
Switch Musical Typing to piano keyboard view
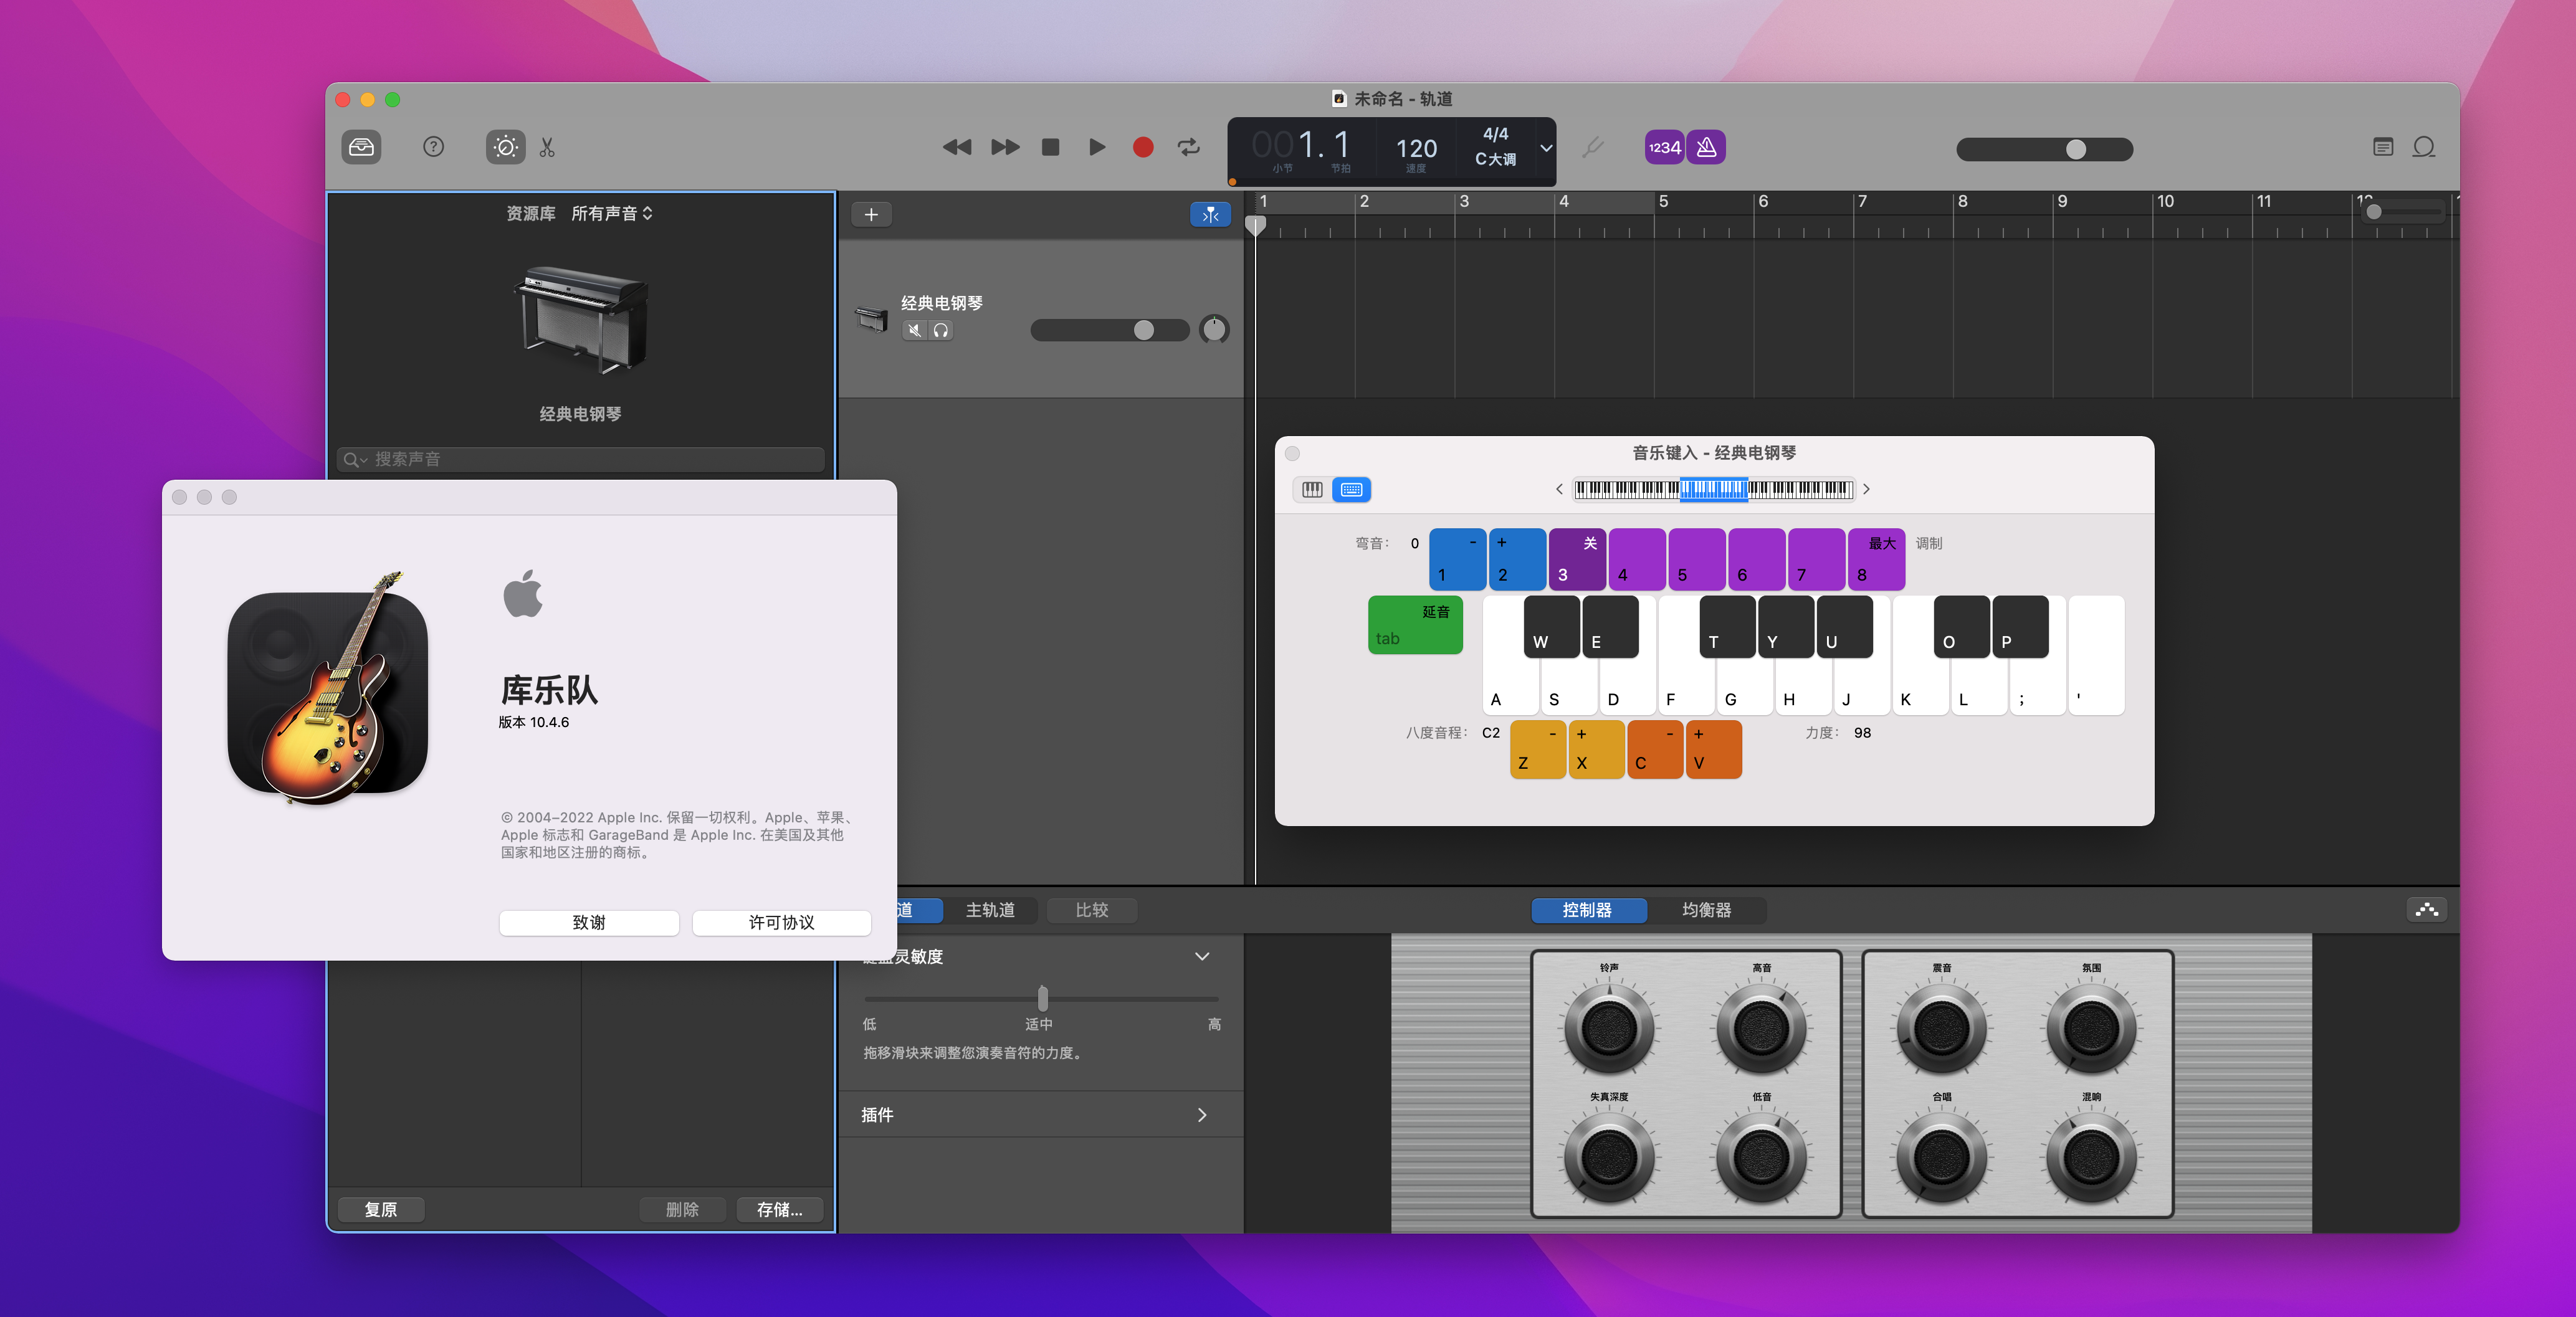click(1311, 489)
